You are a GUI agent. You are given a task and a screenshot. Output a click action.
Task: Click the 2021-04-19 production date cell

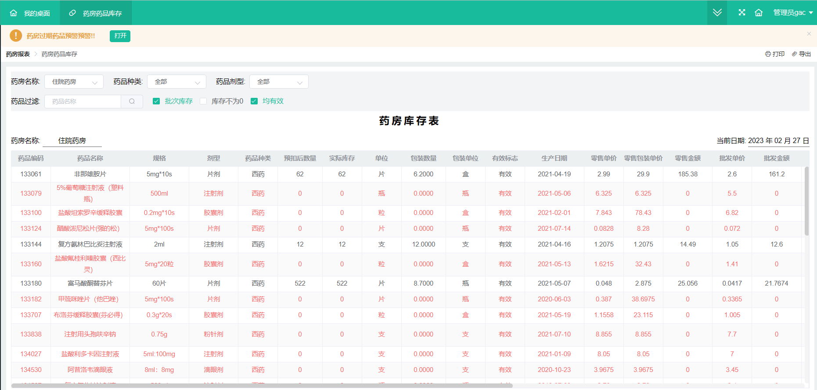coord(554,174)
